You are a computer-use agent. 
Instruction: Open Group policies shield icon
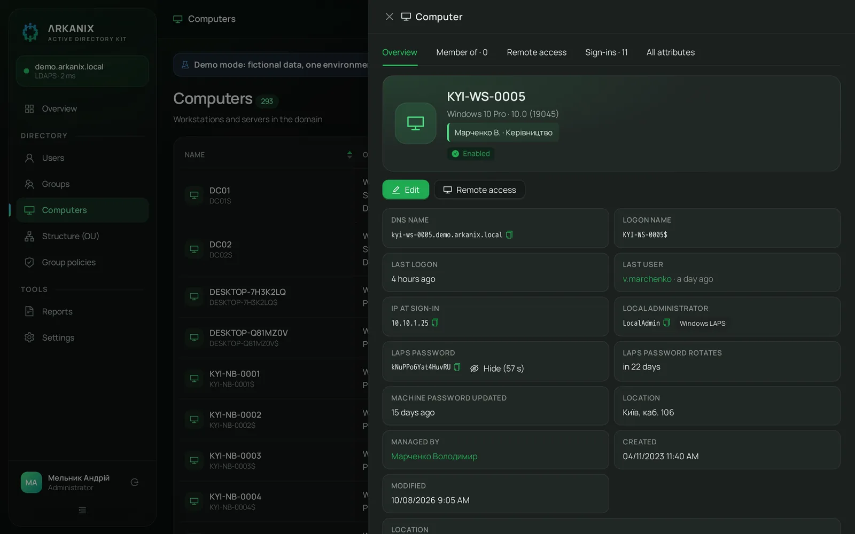pos(29,262)
